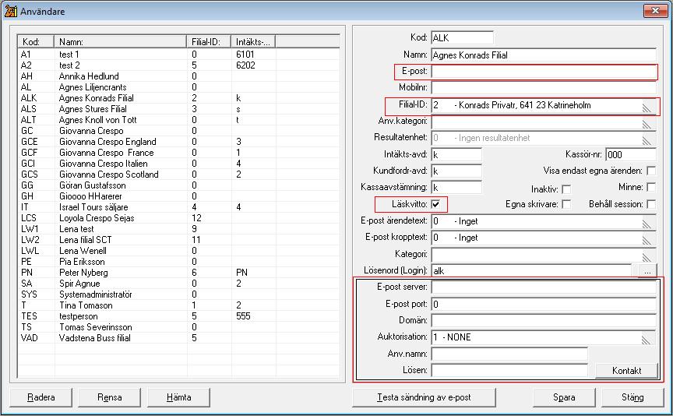Click the Kod input field
The height and width of the screenshot is (416, 673).
(462, 37)
